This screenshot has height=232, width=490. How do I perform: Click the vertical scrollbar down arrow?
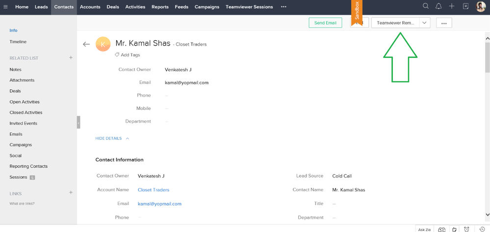click(x=487, y=214)
